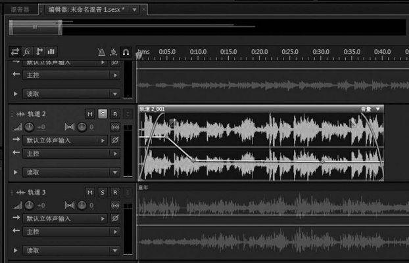
Task: Toggle the metronome icon
Action: coord(100,52)
